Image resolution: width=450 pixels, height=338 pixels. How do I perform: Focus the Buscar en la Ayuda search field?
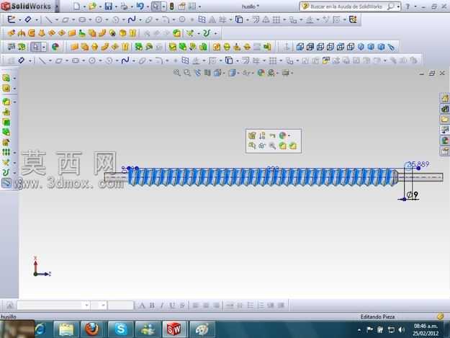click(x=346, y=6)
